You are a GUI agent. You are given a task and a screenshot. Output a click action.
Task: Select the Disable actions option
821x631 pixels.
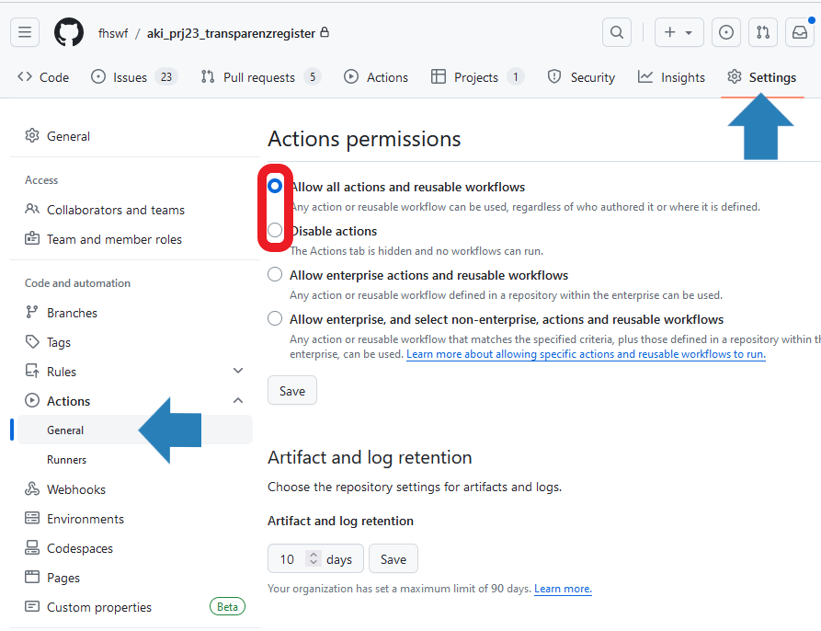point(275,230)
